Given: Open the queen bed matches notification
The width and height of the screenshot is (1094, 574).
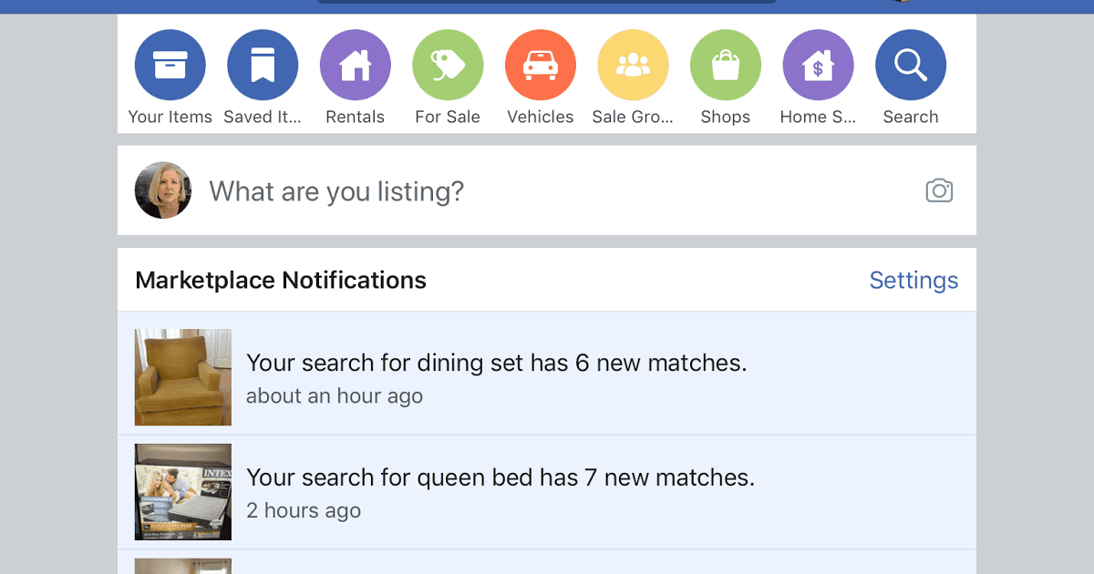Looking at the screenshot, I should point(500,477).
